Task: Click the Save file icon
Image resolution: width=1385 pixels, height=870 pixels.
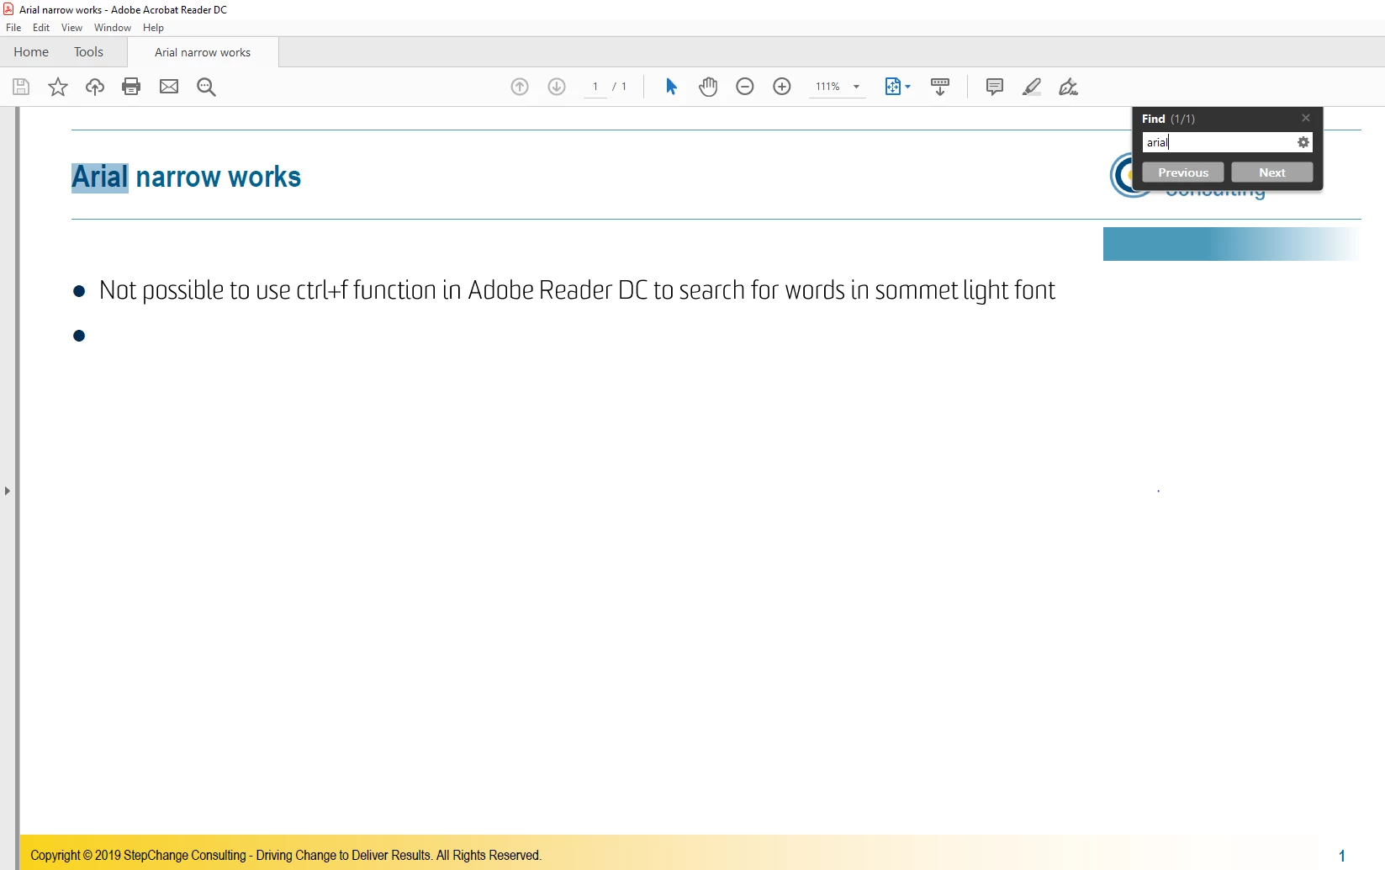Action: pyautogui.click(x=21, y=87)
